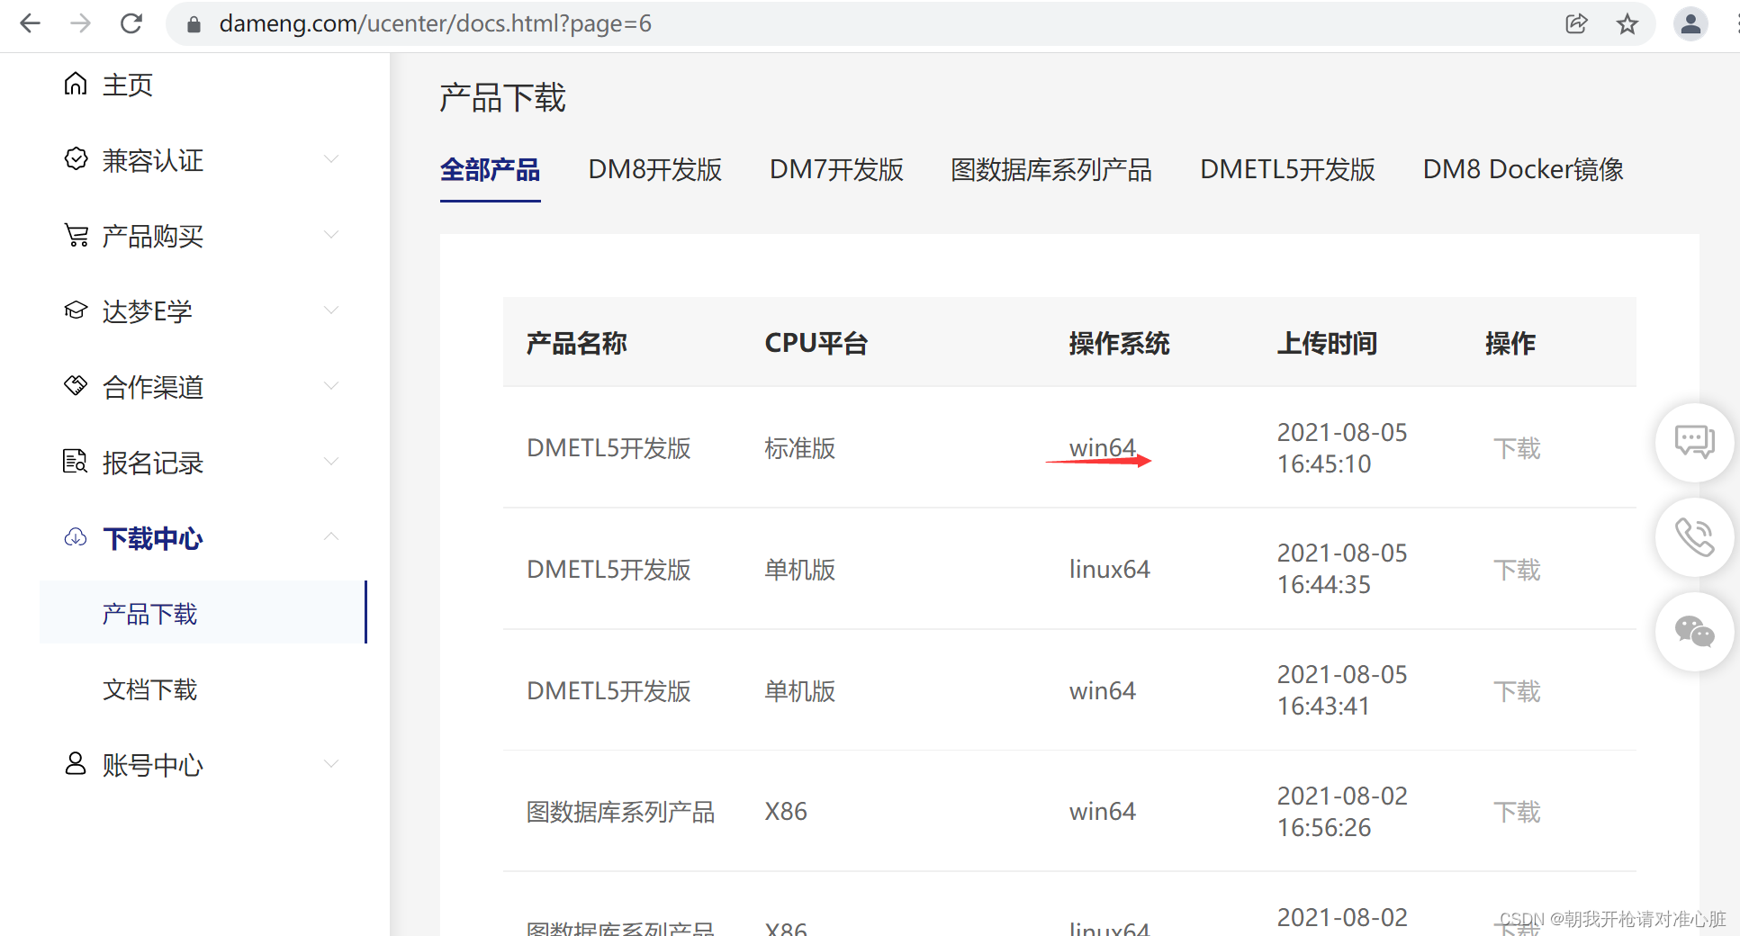1740x936 pixels.
Task: Click the cloud download icon beside 下载中心
Action: [76, 537]
